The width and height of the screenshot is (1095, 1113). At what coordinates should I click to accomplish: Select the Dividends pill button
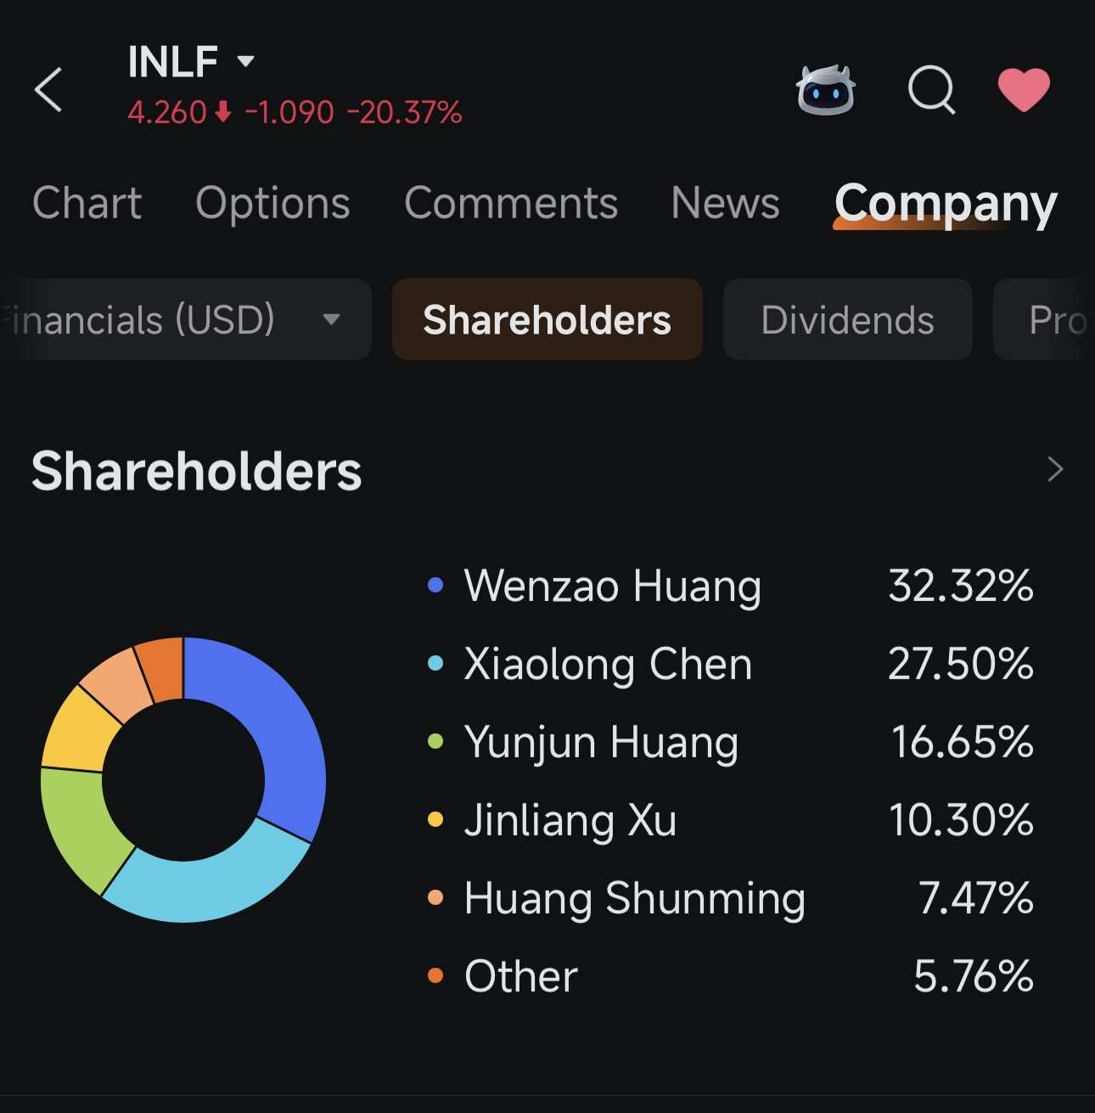point(847,319)
